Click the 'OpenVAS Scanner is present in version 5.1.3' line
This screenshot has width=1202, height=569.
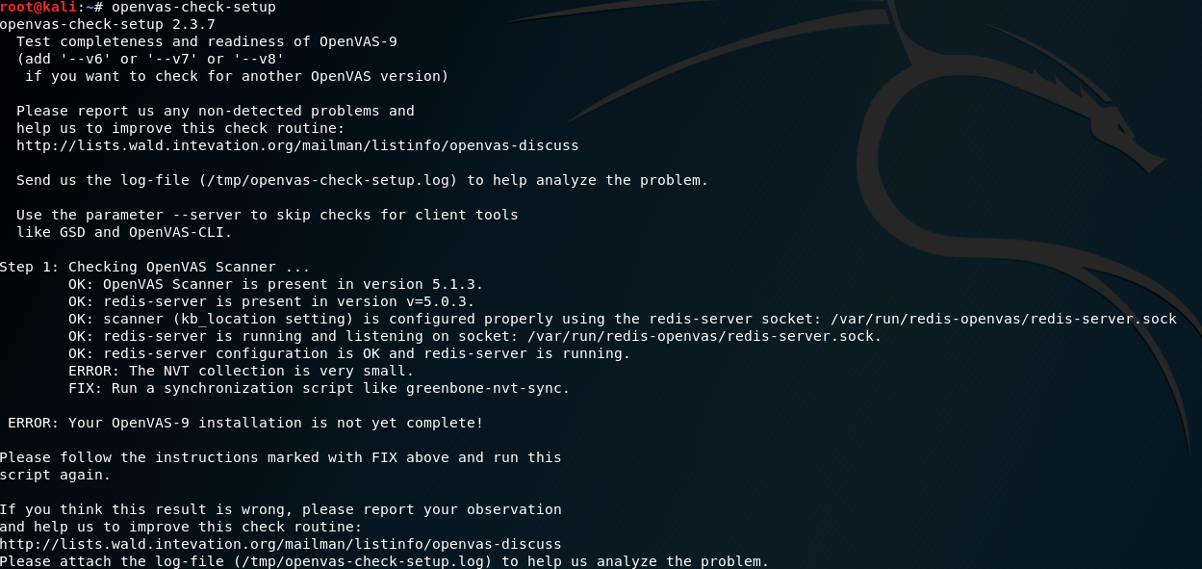[275, 284]
